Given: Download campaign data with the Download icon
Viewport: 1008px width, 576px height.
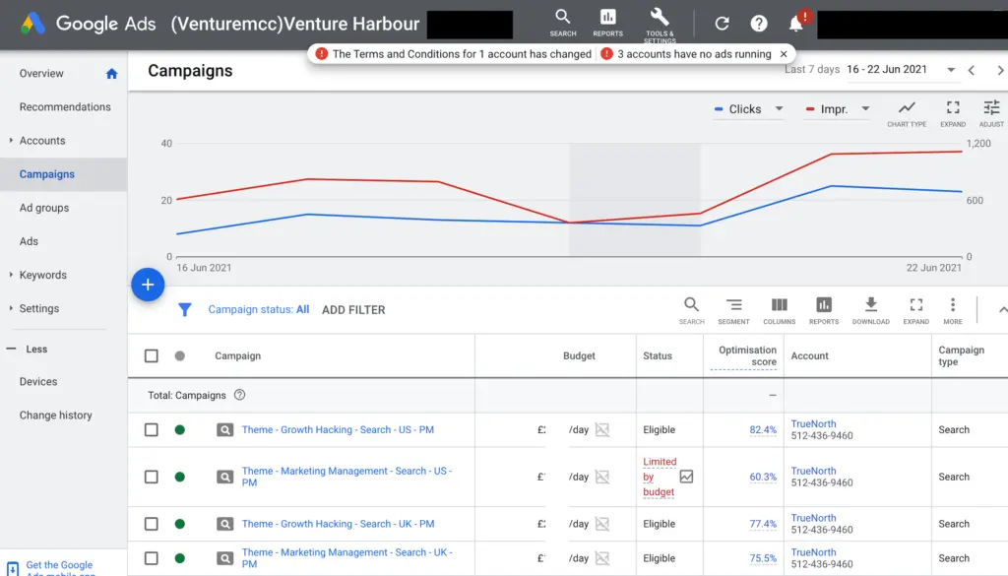Looking at the screenshot, I should pos(870,308).
